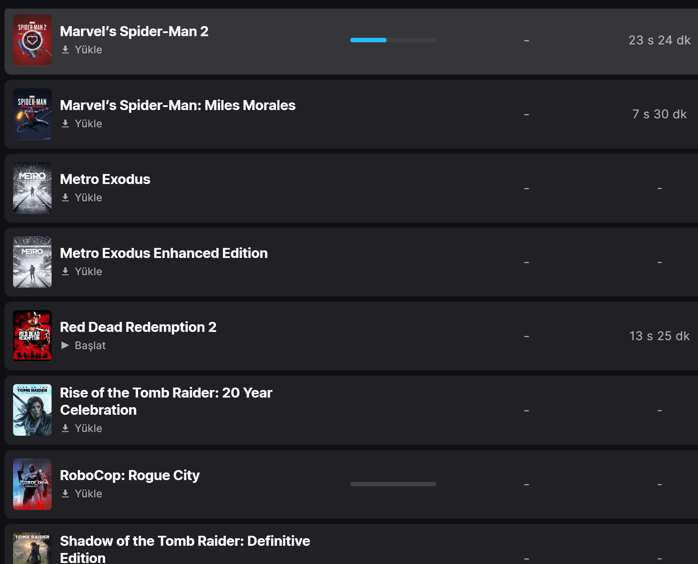Click download icon under Miles Morales
Screen dimensions: 698x564
(x=65, y=124)
